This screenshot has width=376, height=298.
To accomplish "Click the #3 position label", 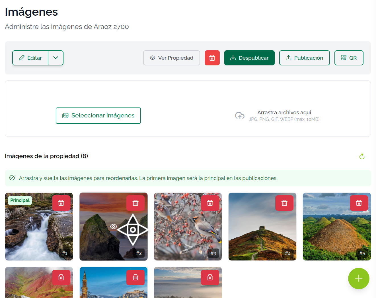I will [213, 253].
